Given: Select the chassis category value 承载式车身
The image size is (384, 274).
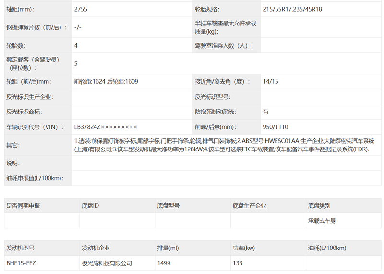Looking at the screenshot, I should [323, 221].
